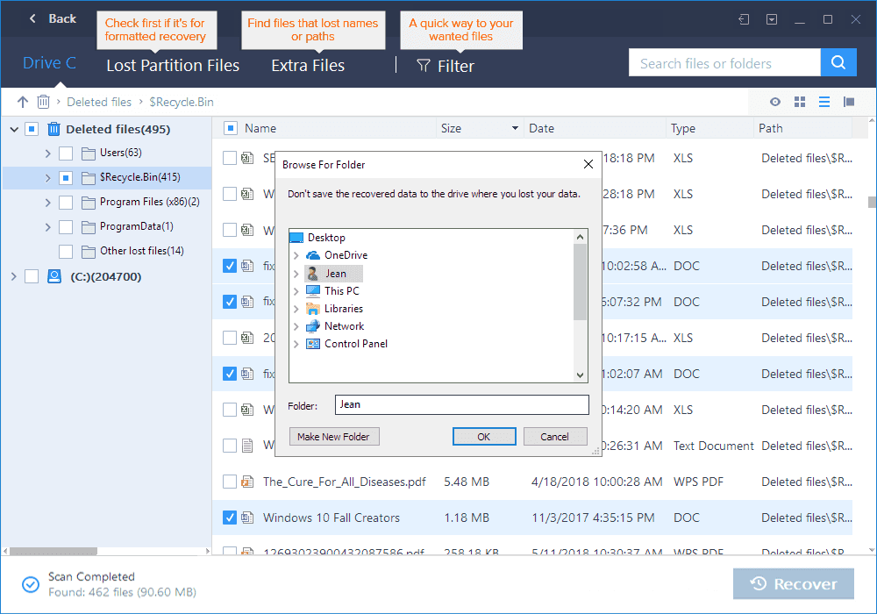Open the Filter funnel icon
877x614 pixels.
[424, 66]
